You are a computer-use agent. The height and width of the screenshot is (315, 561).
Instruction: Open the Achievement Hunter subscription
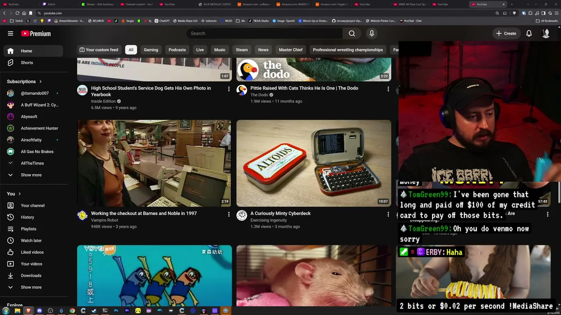[x=33, y=128]
